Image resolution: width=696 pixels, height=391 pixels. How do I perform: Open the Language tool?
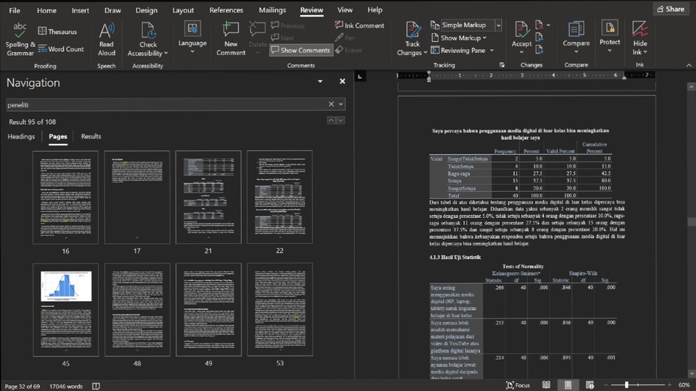coord(192,38)
